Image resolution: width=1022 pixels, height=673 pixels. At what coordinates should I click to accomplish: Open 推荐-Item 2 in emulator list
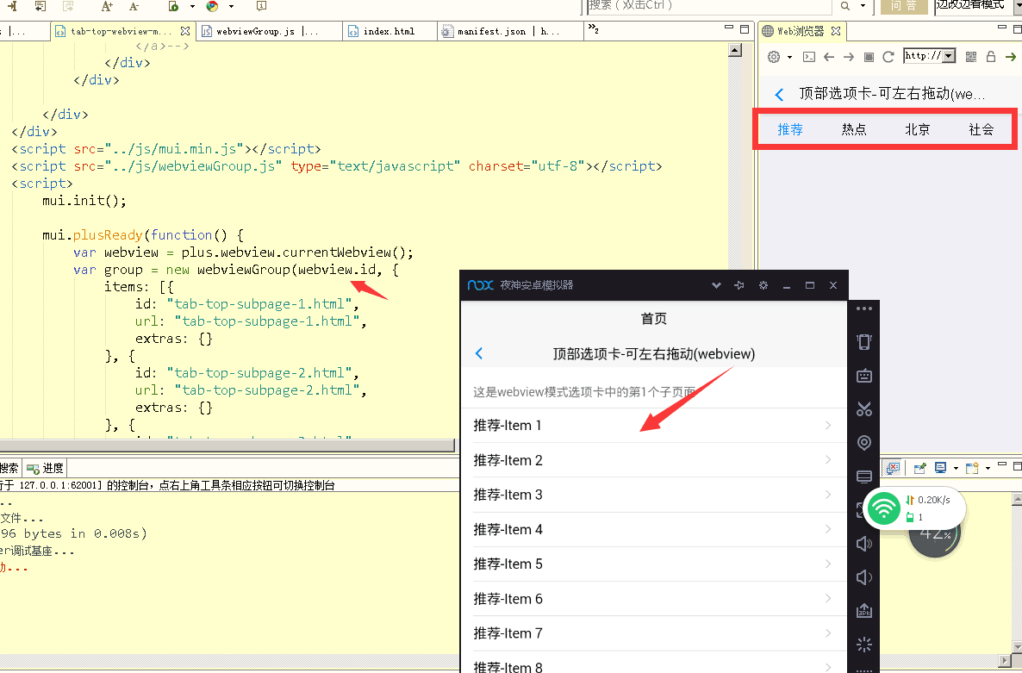click(653, 460)
